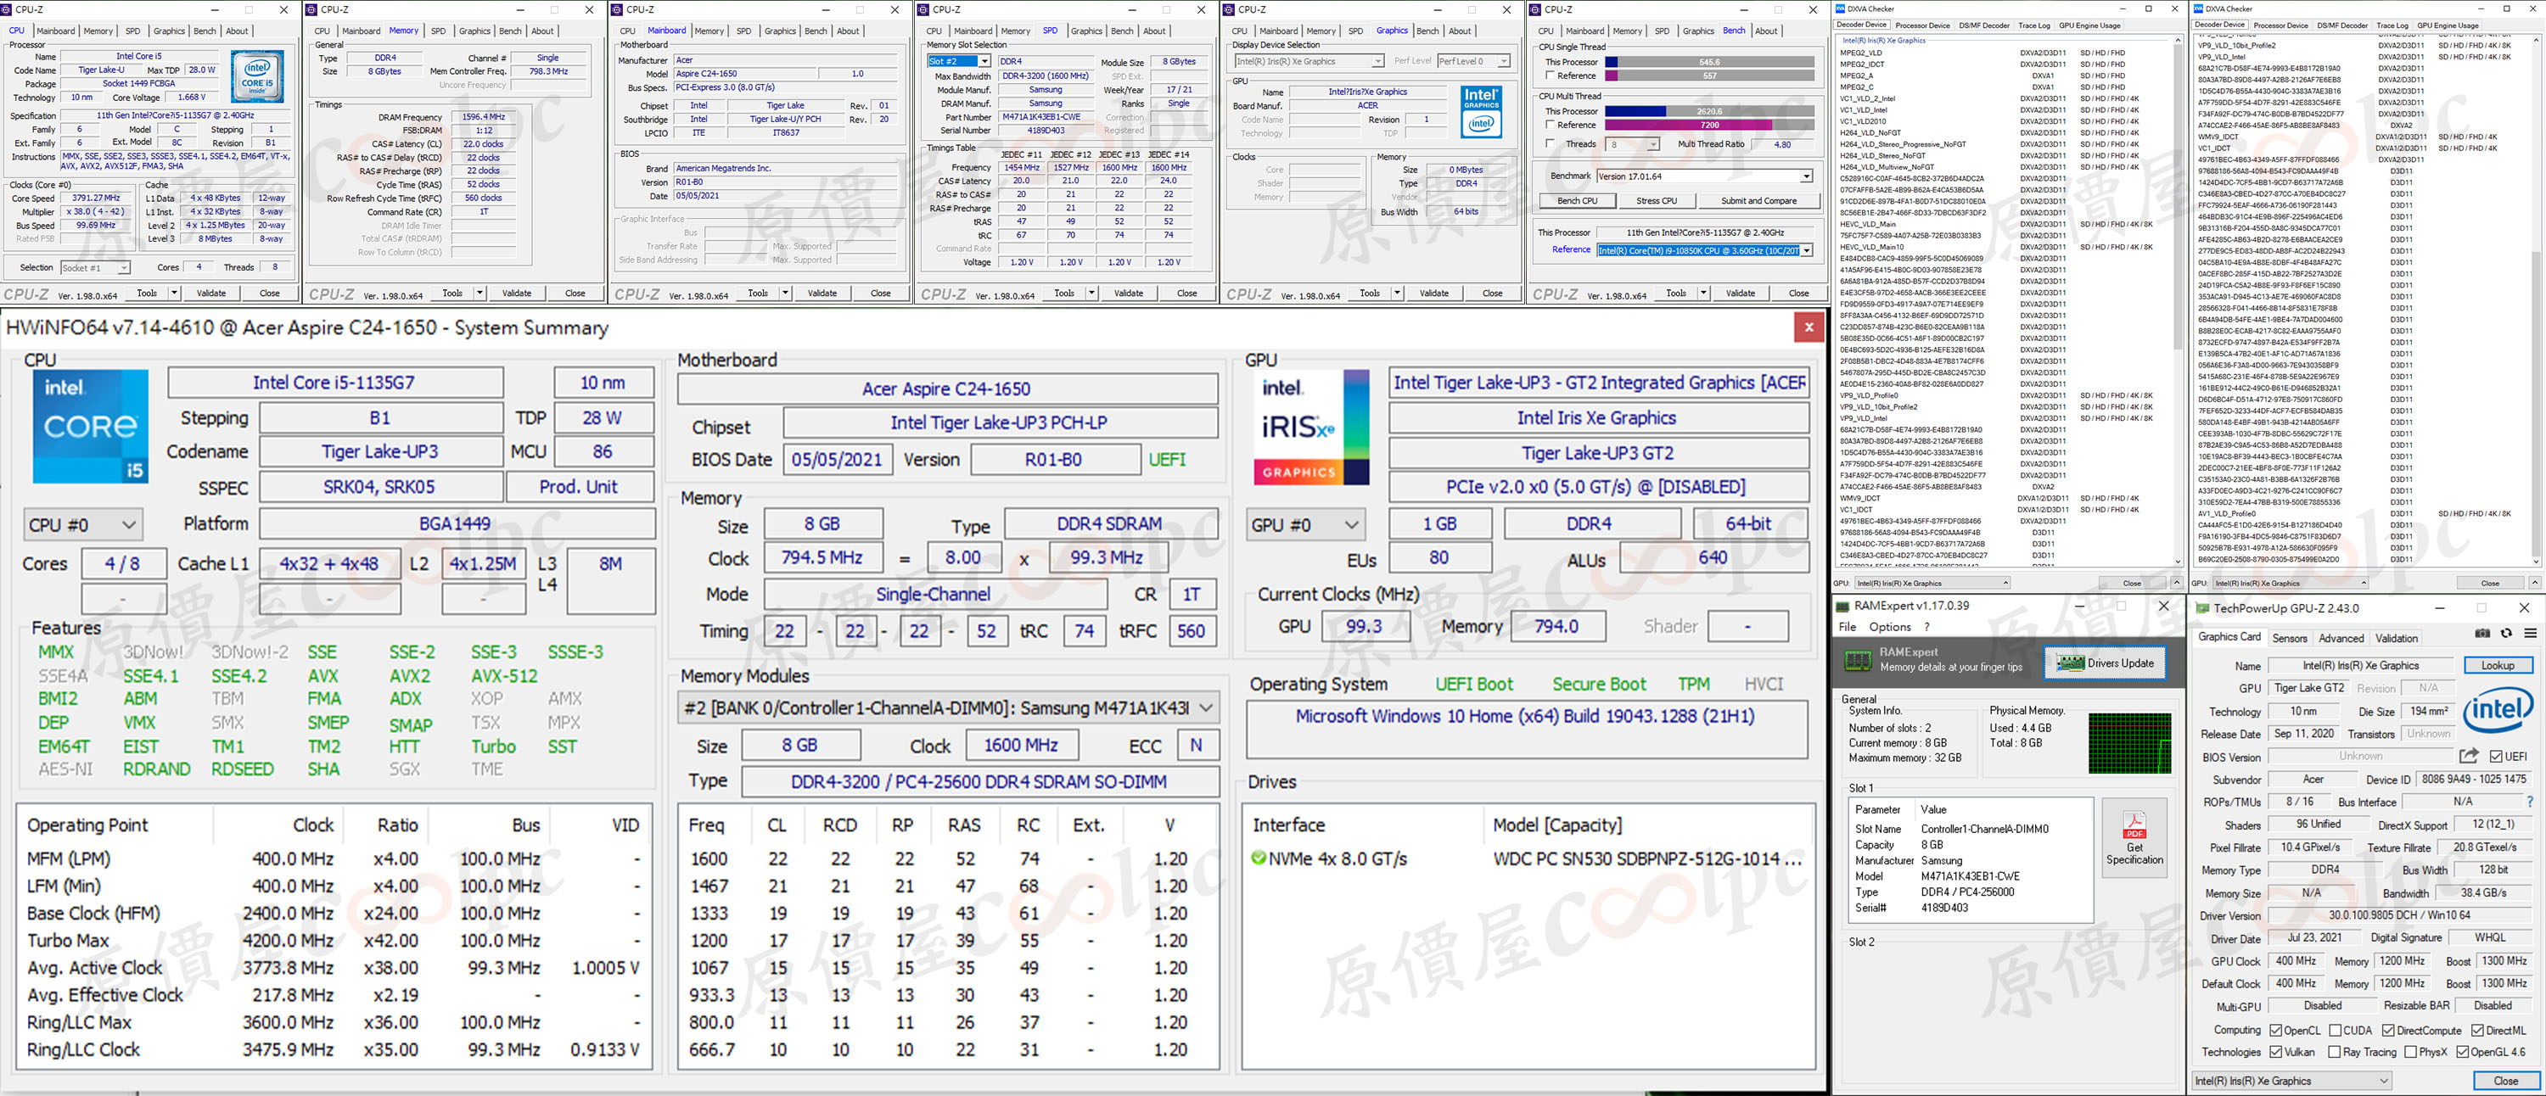Click the green NVMe drive status icon
2546x1096 pixels.
[x=1259, y=858]
